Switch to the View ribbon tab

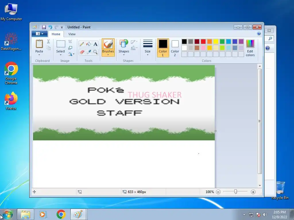point(72,34)
